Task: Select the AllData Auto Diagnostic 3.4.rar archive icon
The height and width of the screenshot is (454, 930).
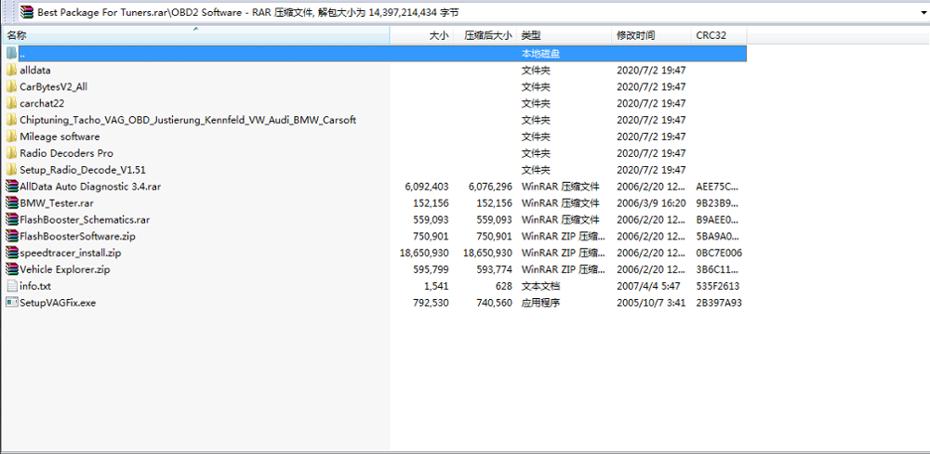Action: [11, 187]
